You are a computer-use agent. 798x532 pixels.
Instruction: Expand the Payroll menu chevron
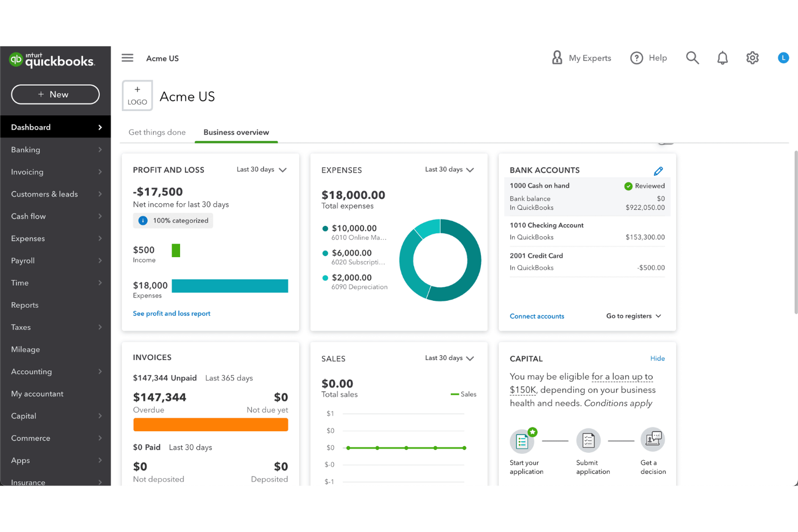[x=100, y=260]
